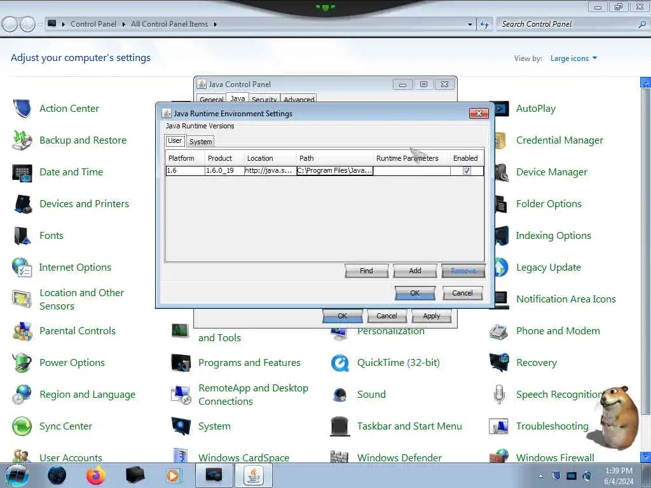Open the System monitor icon

[x=181, y=426]
